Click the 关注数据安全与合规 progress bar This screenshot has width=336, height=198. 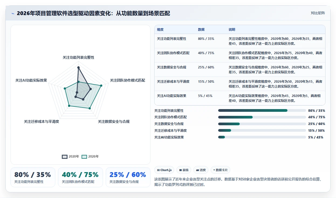(262, 124)
